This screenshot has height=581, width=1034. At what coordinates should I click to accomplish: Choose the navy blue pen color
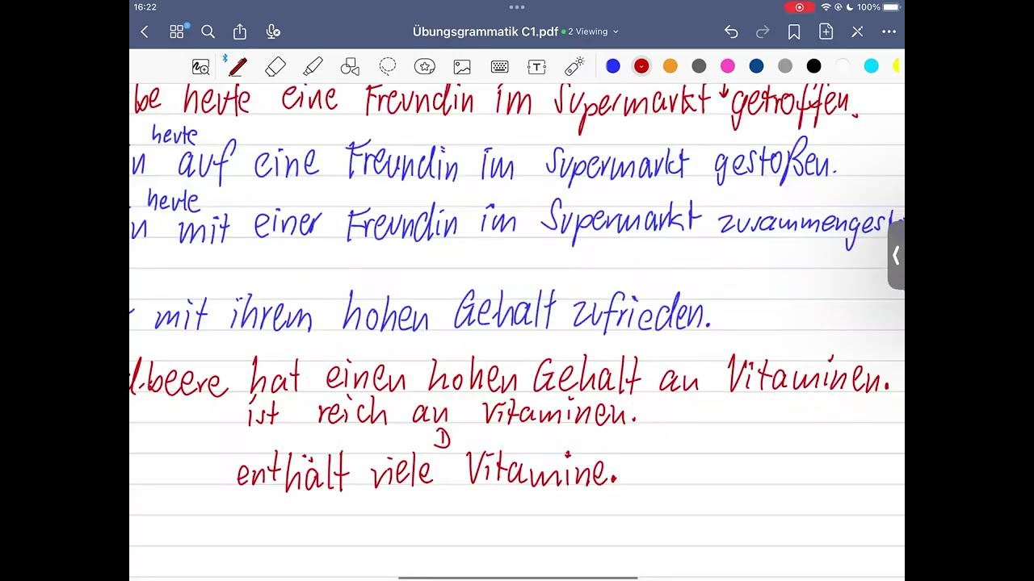756,66
